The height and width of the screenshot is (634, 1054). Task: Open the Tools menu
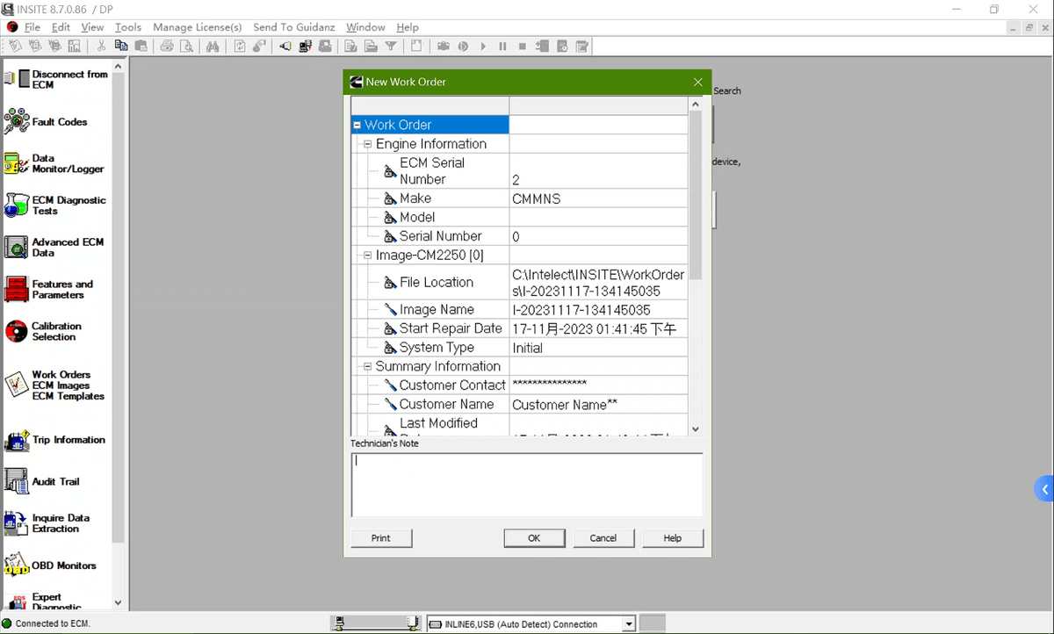(x=127, y=27)
